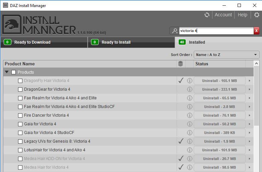
Task: Open info icon for LotusHair for Victoria 4
Action: click(x=189, y=150)
